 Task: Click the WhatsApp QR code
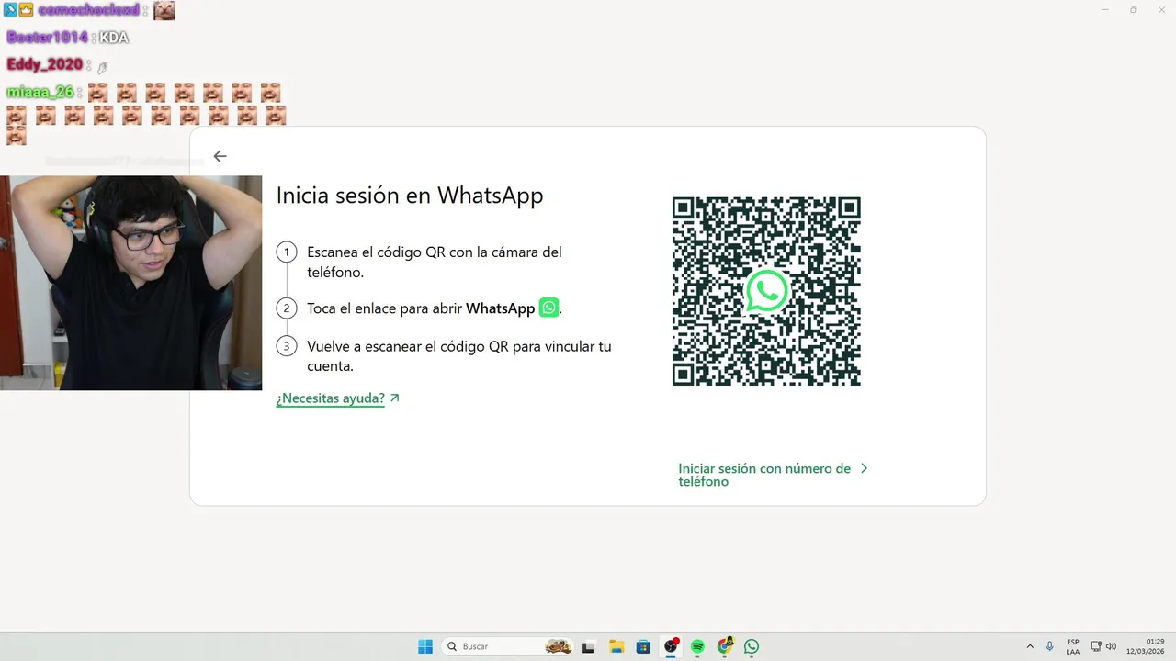coord(766,291)
